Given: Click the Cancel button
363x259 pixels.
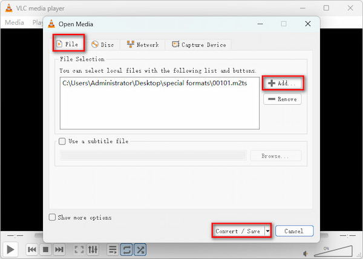Looking at the screenshot, I should 294,231.
